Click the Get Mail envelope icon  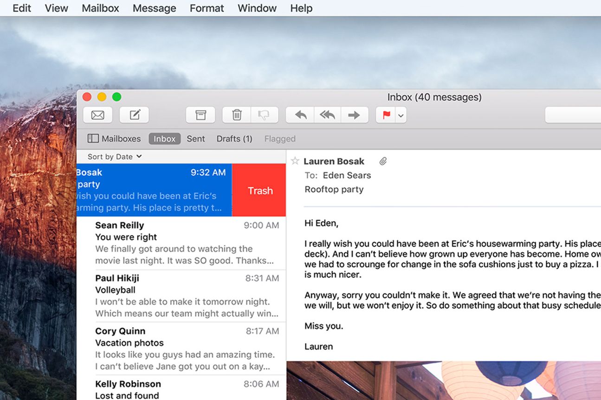(97, 115)
